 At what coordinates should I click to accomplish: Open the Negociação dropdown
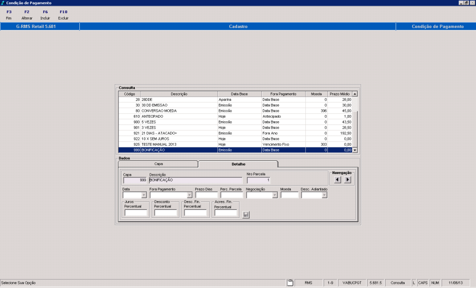tap(274, 195)
